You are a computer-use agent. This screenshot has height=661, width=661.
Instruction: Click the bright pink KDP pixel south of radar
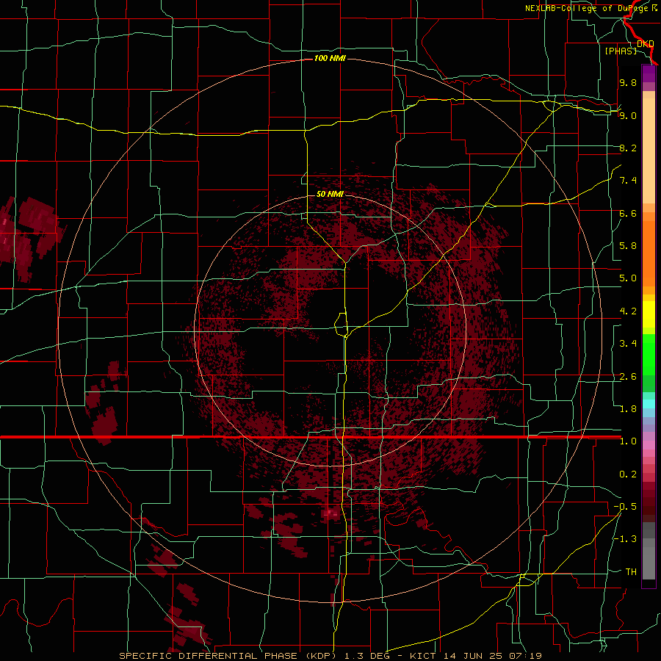[x=330, y=513]
